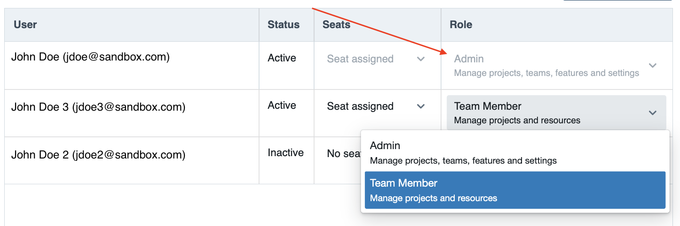Viewport: 680px width, 226px height.
Task: Select John Doe 2 (jdoe2@sandbox.com) user cell
Action: (x=98, y=155)
